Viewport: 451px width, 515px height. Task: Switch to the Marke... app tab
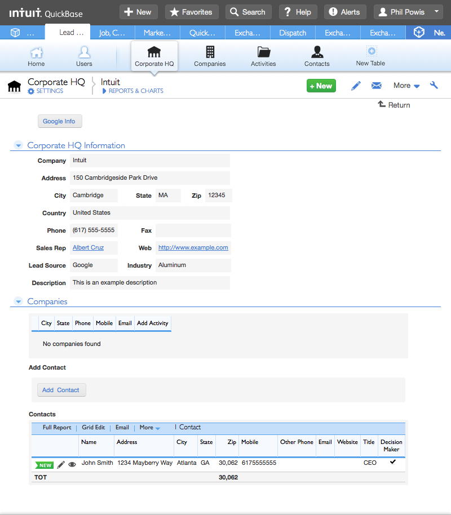point(157,33)
